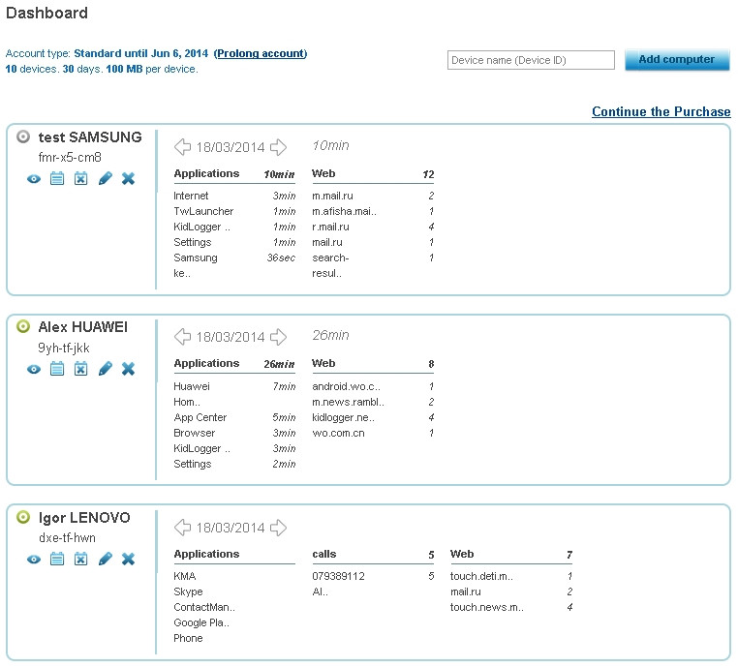Click Continue the Purchase link

(661, 112)
